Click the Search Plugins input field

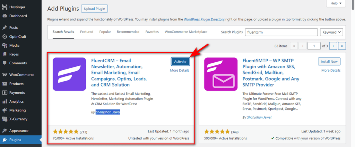[282, 32]
